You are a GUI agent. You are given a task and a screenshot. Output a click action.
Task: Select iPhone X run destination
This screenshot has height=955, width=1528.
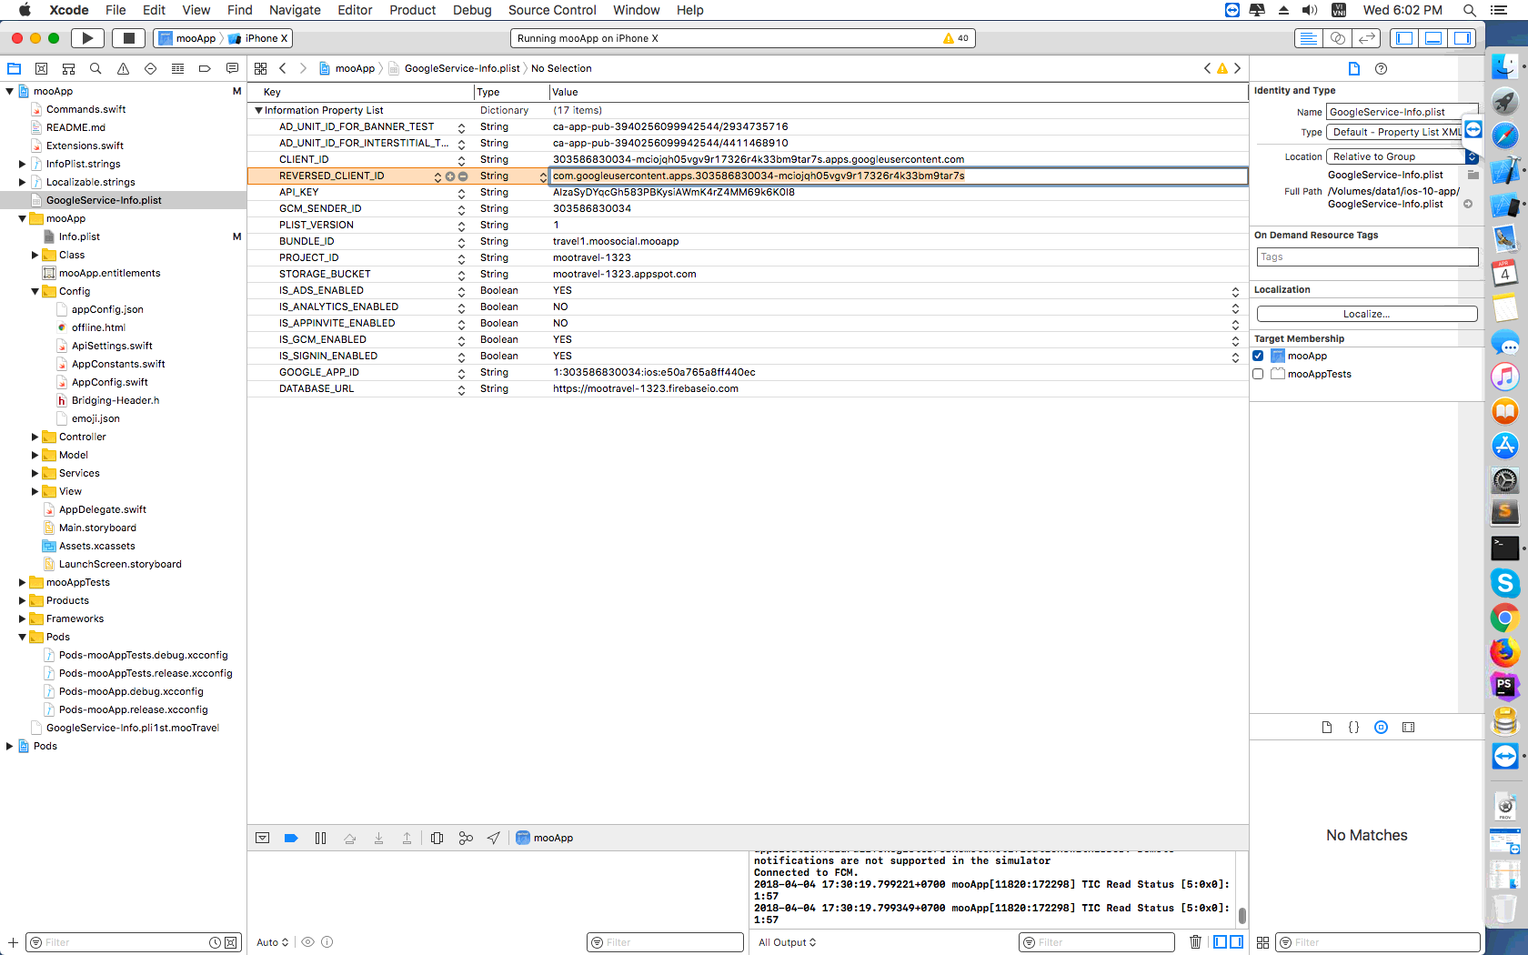click(x=258, y=38)
